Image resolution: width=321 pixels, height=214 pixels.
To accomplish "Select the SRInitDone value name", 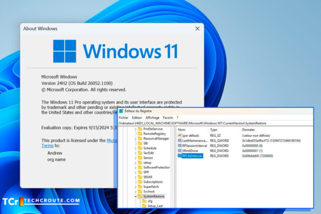I will point(190,150).
